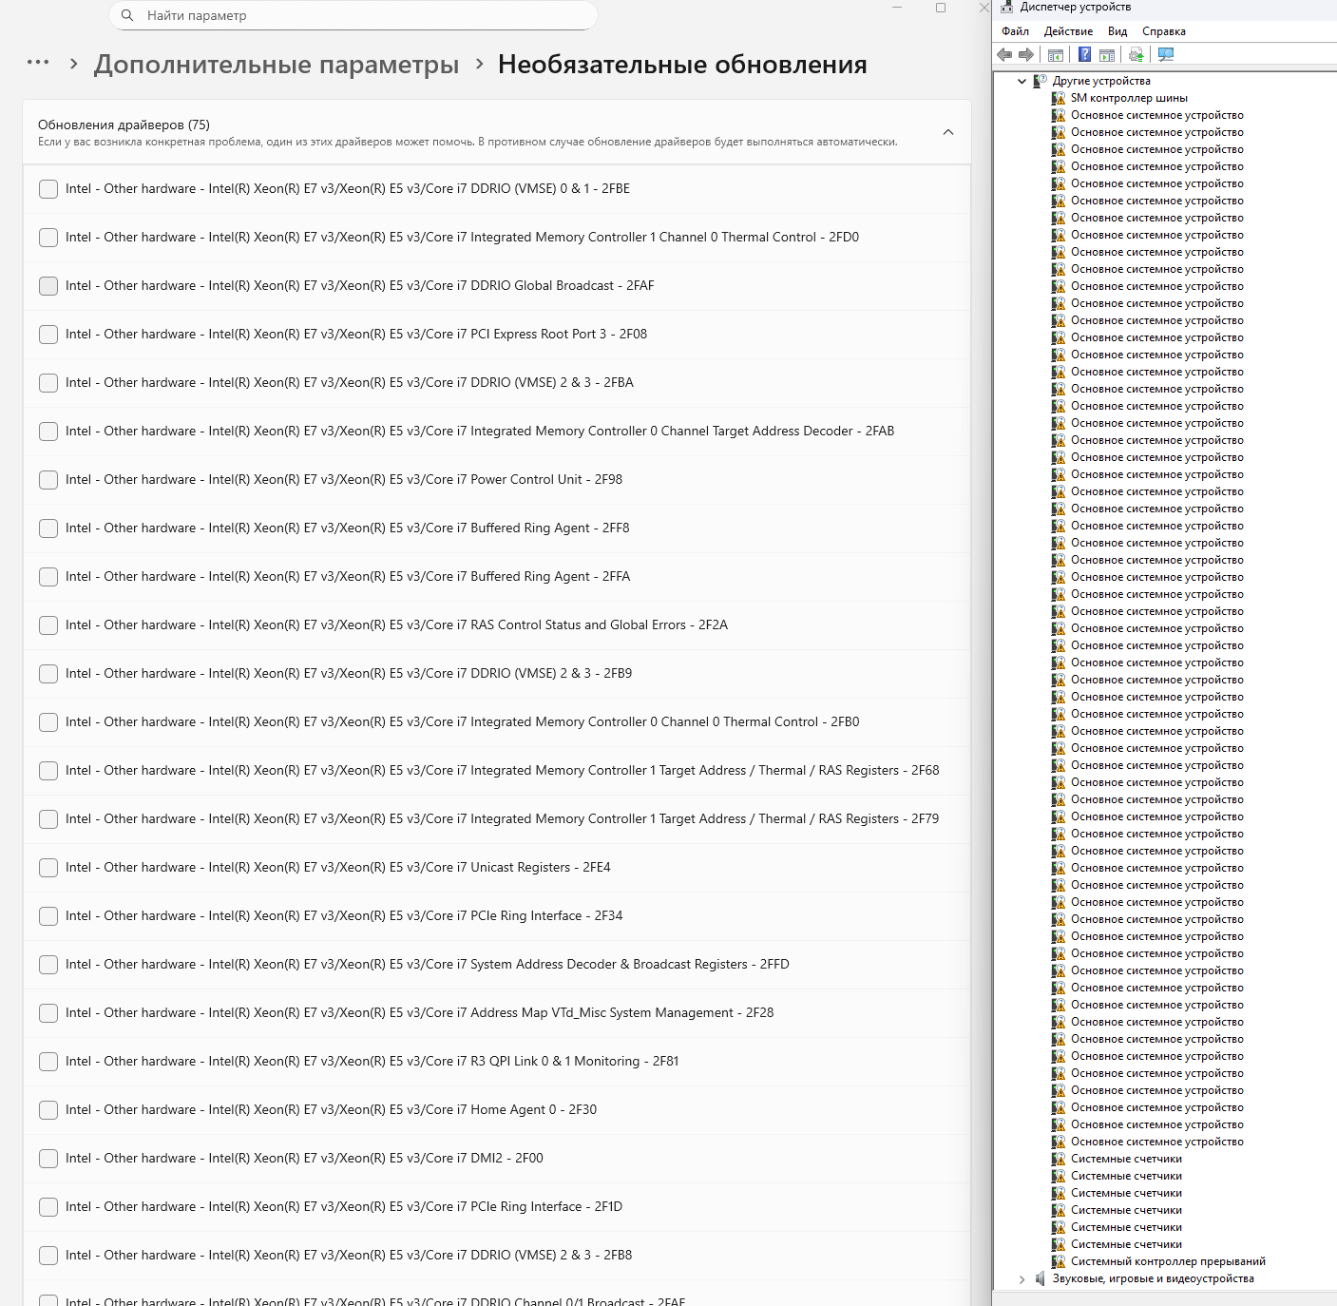Click the Back arrow in Device Manager toolbar
This screenshot has height=1306, width=1337.
pos(1004,55)
